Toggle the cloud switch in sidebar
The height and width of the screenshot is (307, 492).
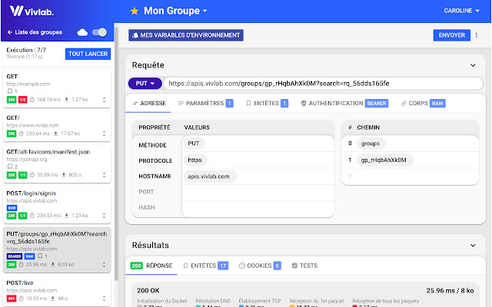coord(99,33)
